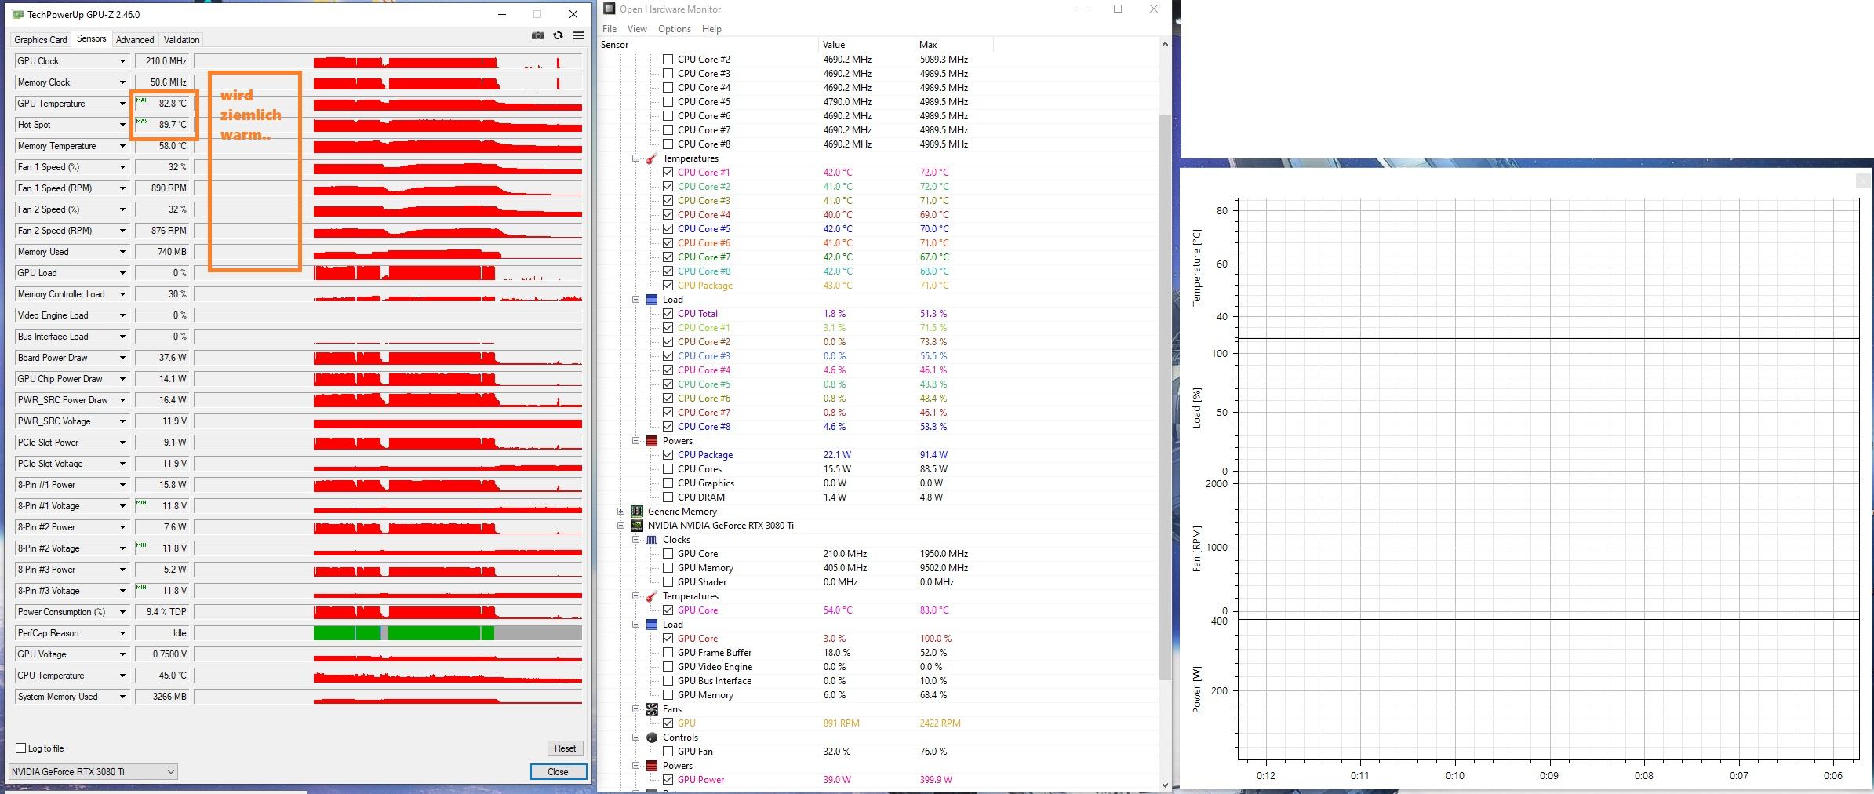
Task: Switch to the Validation tab
Action: [x=182, y=40]
